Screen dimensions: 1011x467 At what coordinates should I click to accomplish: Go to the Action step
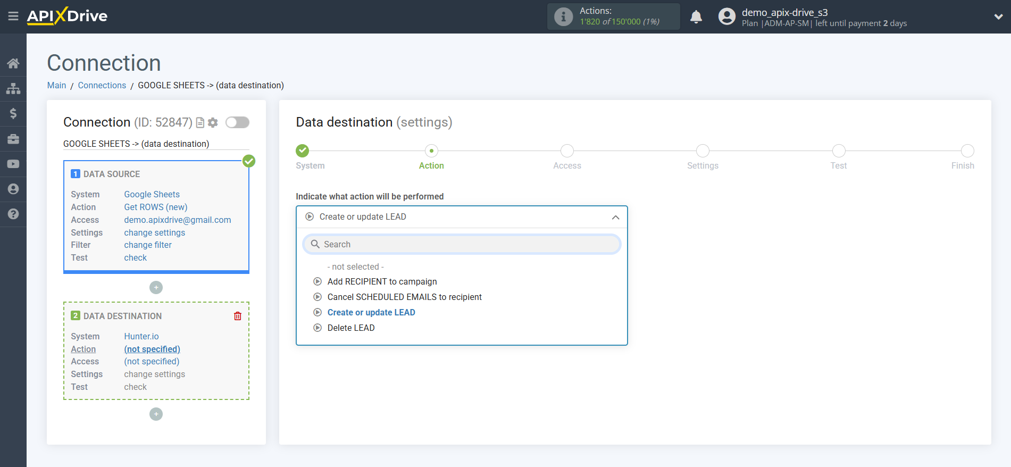pos(431,151)
